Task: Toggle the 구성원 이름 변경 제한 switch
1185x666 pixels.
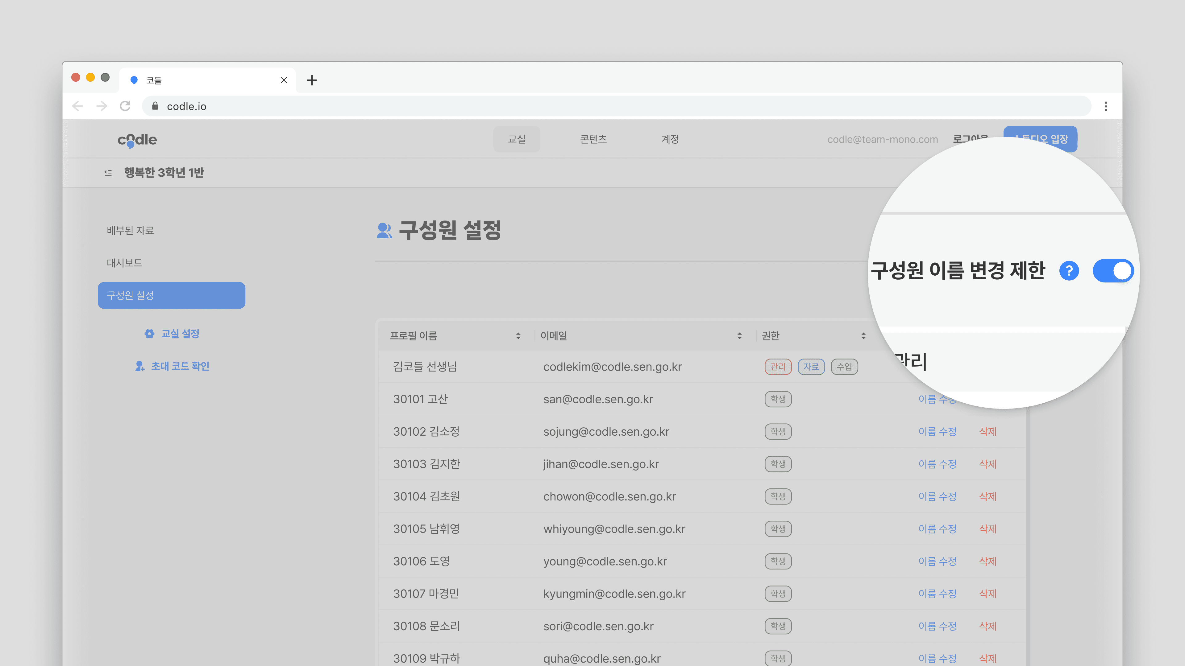Action: pos(1113,271)
